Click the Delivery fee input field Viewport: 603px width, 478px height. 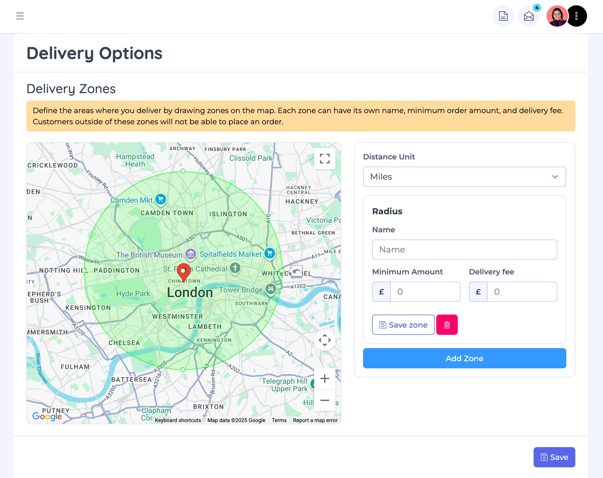point(522,292)
